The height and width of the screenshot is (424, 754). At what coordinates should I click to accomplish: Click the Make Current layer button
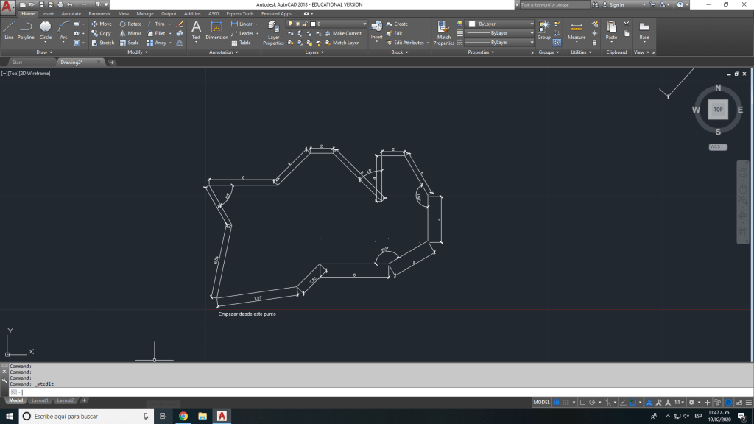[343, 33]
